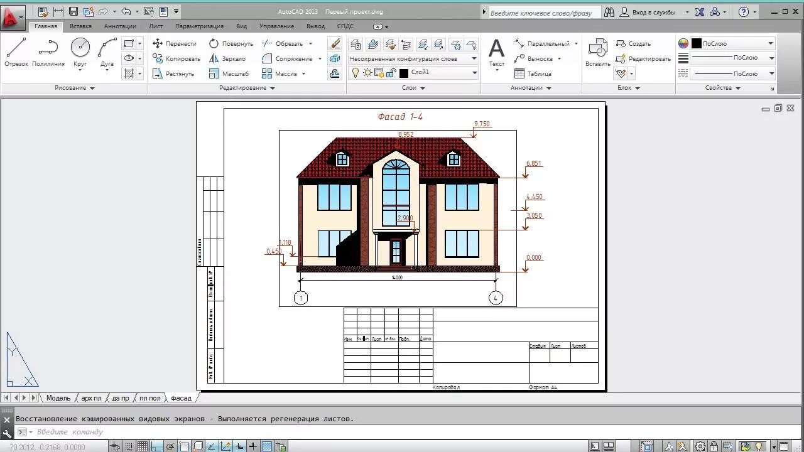Open the Help question mark icon
The image size is (804, 452).
(744, 12)
